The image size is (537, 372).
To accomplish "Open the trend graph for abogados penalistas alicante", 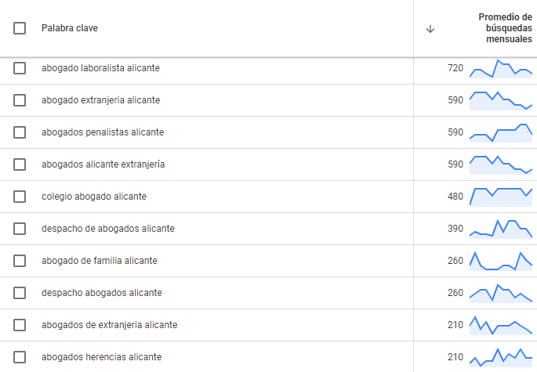I will pyautogui.click(x=501, y=133).
